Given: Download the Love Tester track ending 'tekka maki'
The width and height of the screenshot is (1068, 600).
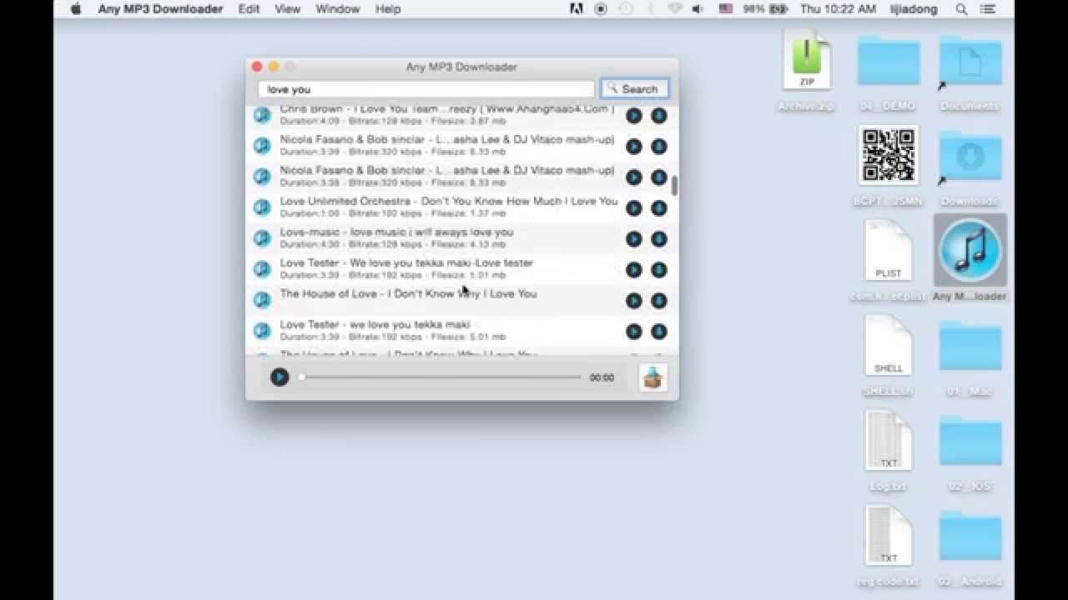Looking at the screenshot, I should click(x=659, y=332).
